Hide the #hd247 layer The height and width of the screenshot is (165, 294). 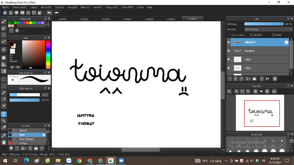click(x=229, y=42)
